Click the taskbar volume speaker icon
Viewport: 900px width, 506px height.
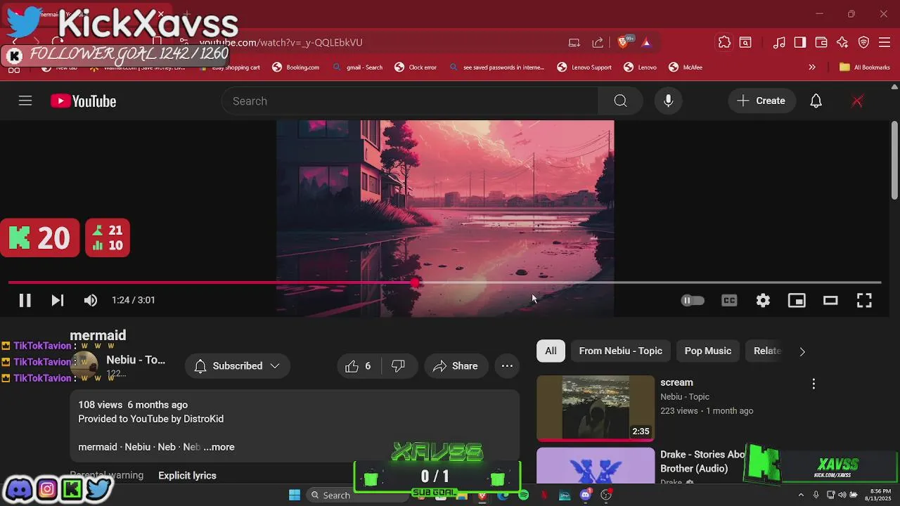[x=842, y=495]
